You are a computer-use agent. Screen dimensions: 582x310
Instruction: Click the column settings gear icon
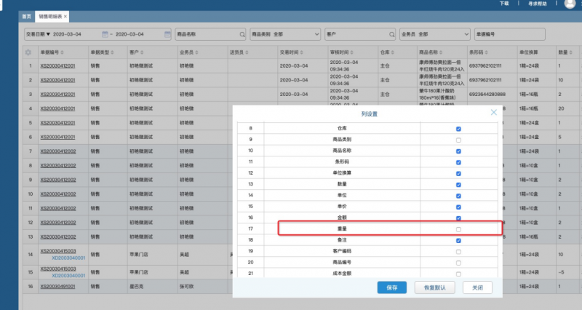coord(28,52)
